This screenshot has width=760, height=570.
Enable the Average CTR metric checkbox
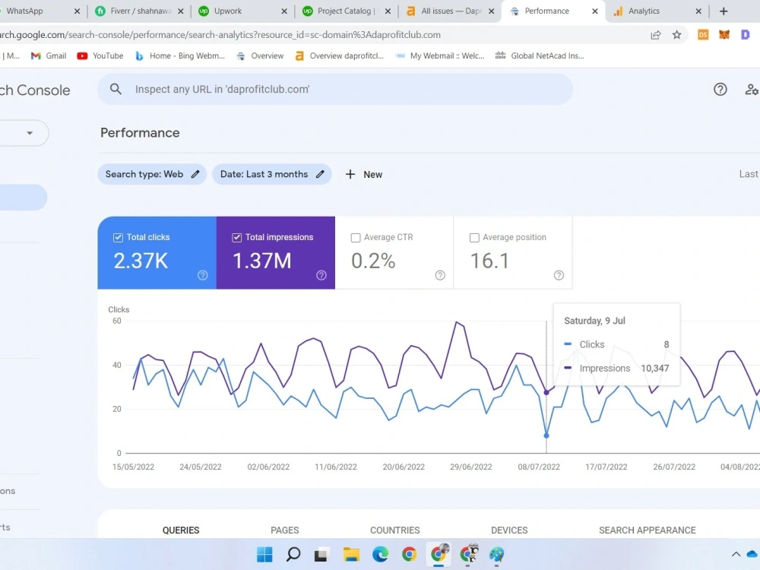tap(355, 237)
